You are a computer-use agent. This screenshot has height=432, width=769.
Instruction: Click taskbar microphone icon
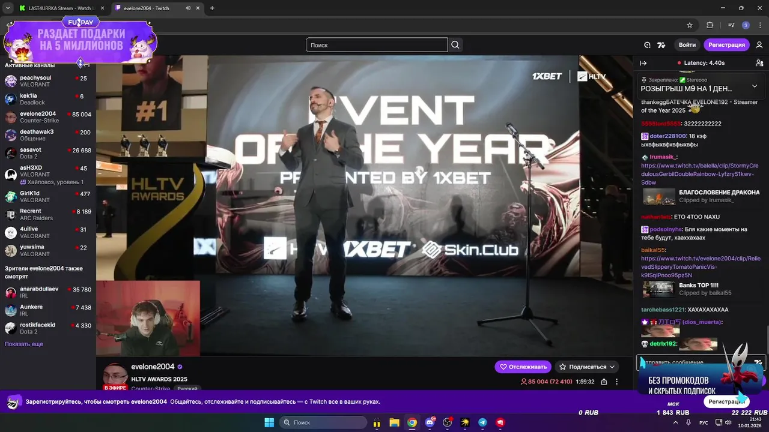pyautogui.click(x=688, y=422)
